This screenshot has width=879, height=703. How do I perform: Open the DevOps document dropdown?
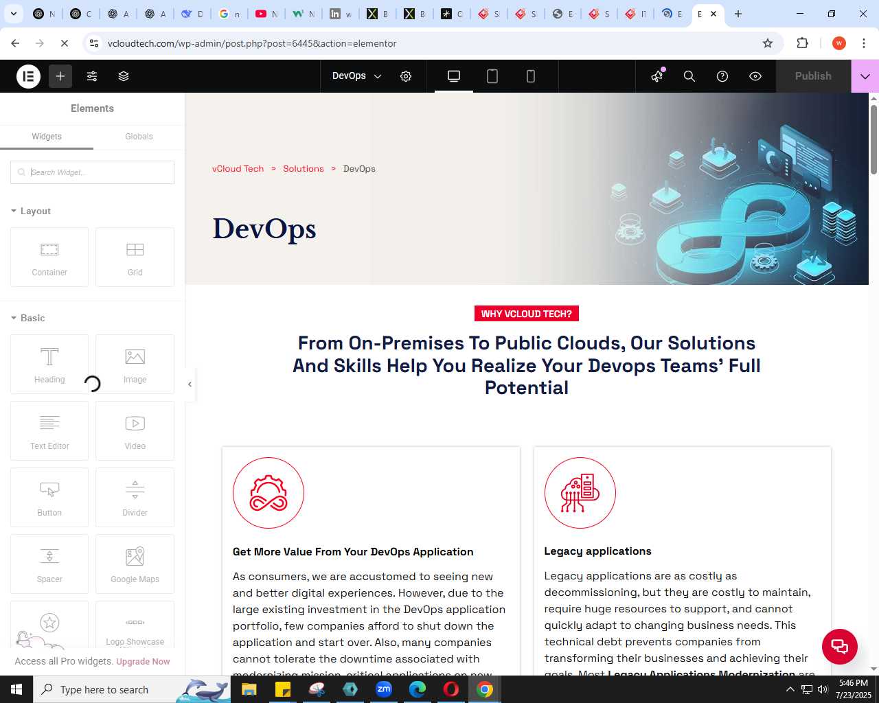[x=356, y=76]
